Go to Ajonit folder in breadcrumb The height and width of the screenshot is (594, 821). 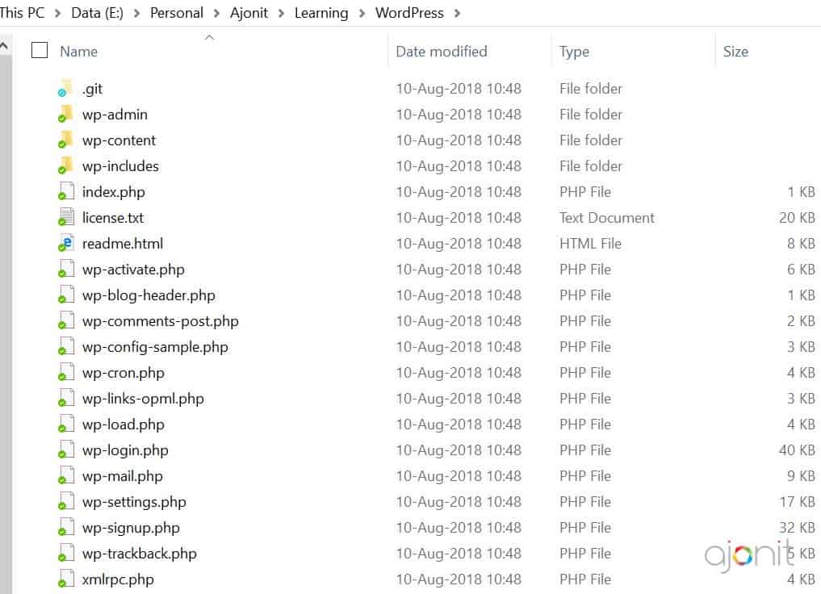[x=249, y=13]
